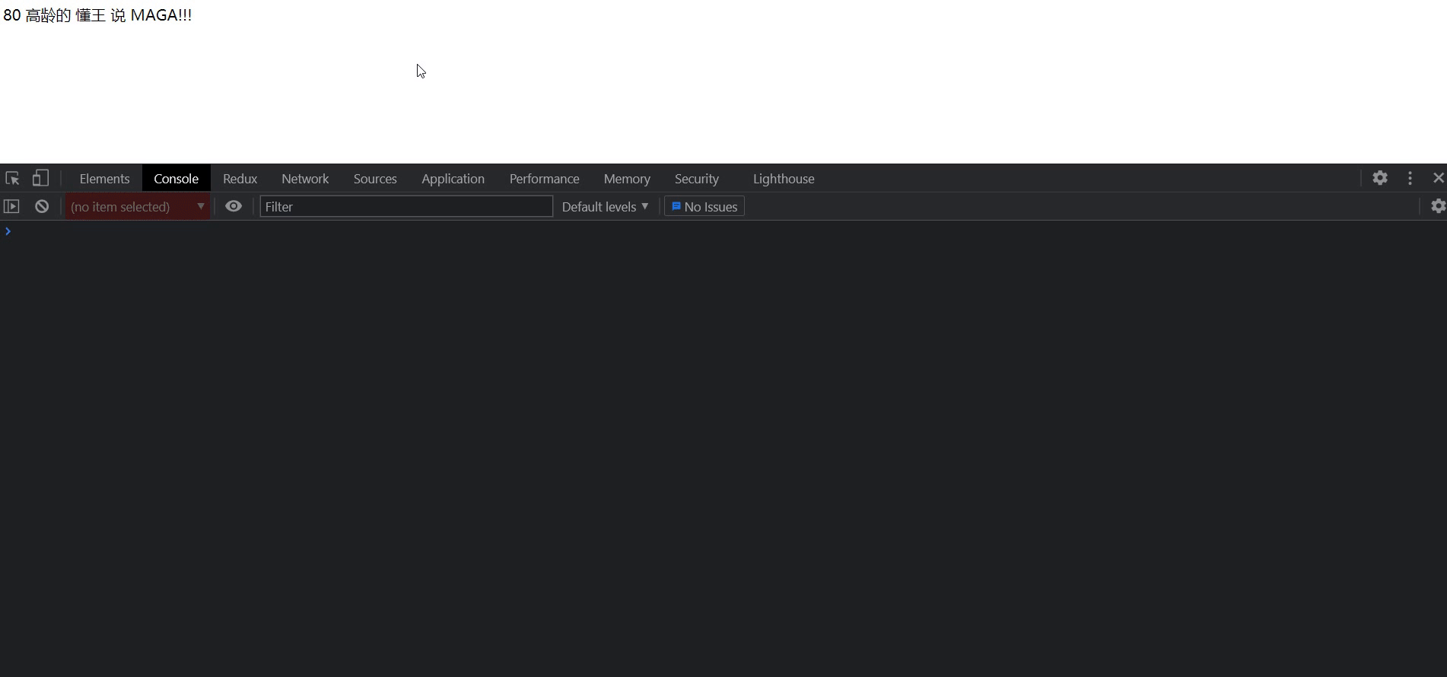Viewport: 1447px width, 677px height.
Task: Switch to the Redux tab
Action: [x=240, y=179]
